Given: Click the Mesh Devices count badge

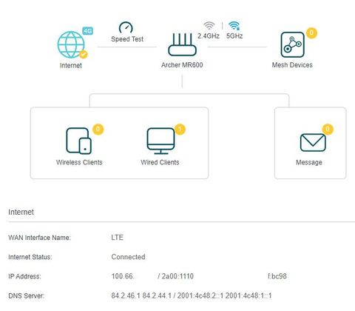Looking at the screenshot, I should tap(311, 33).
